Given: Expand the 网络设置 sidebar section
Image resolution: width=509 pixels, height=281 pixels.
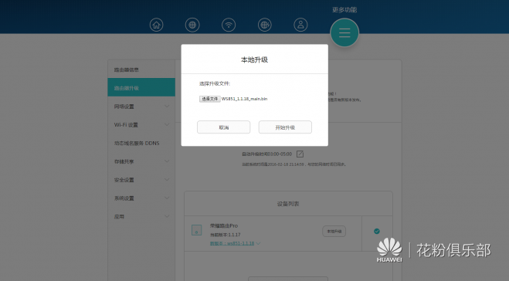Looking at the screenshot, I should [141, 107].
